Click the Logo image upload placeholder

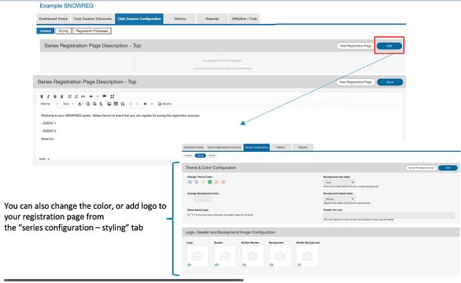(198, 255)
